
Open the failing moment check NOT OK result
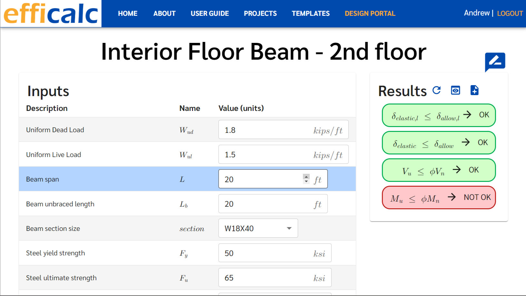pos(439,198)
